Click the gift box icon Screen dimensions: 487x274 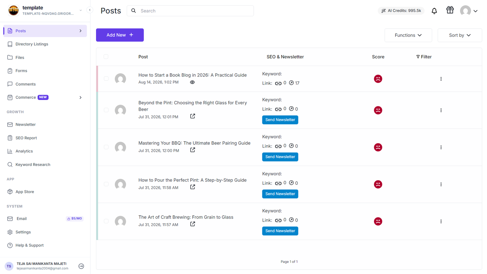tap(450, 10)
